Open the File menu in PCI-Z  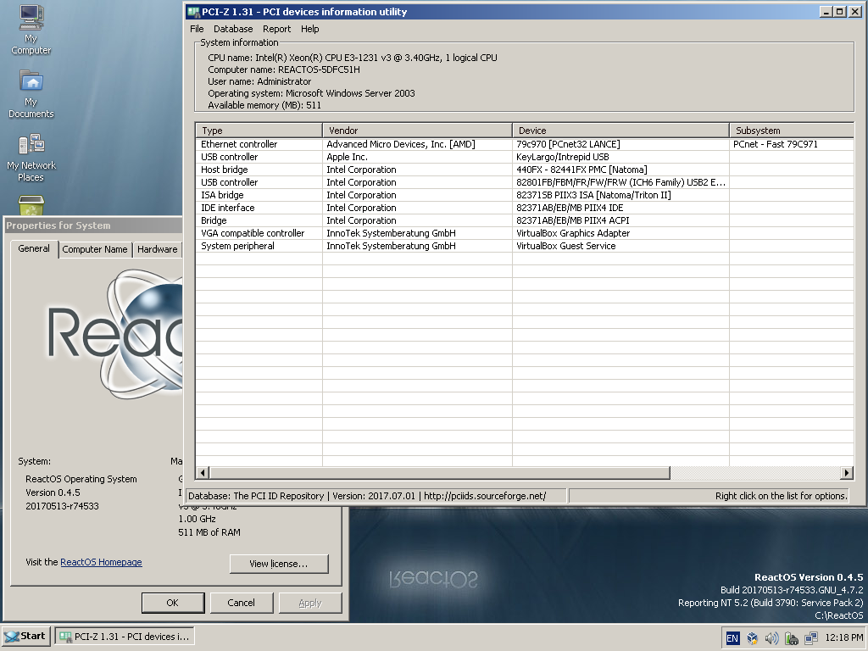[197, 29]
